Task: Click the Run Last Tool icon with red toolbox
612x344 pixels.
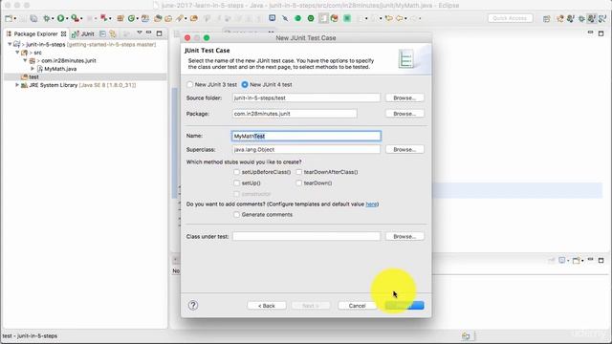Action: [x=75, y=18]
